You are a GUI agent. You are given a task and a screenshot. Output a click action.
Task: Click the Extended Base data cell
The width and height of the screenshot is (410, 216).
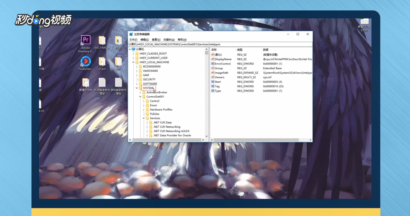pyautogui.click(x=272, y=68)
